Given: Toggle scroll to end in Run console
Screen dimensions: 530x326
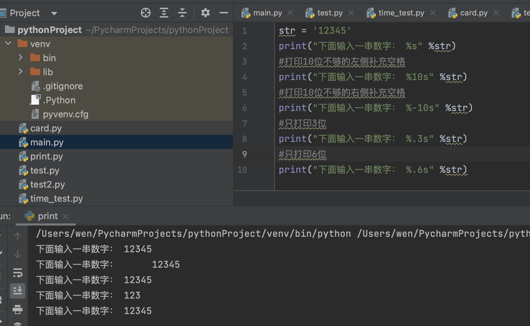Looking at the screenshot, I should coord(18,291).
